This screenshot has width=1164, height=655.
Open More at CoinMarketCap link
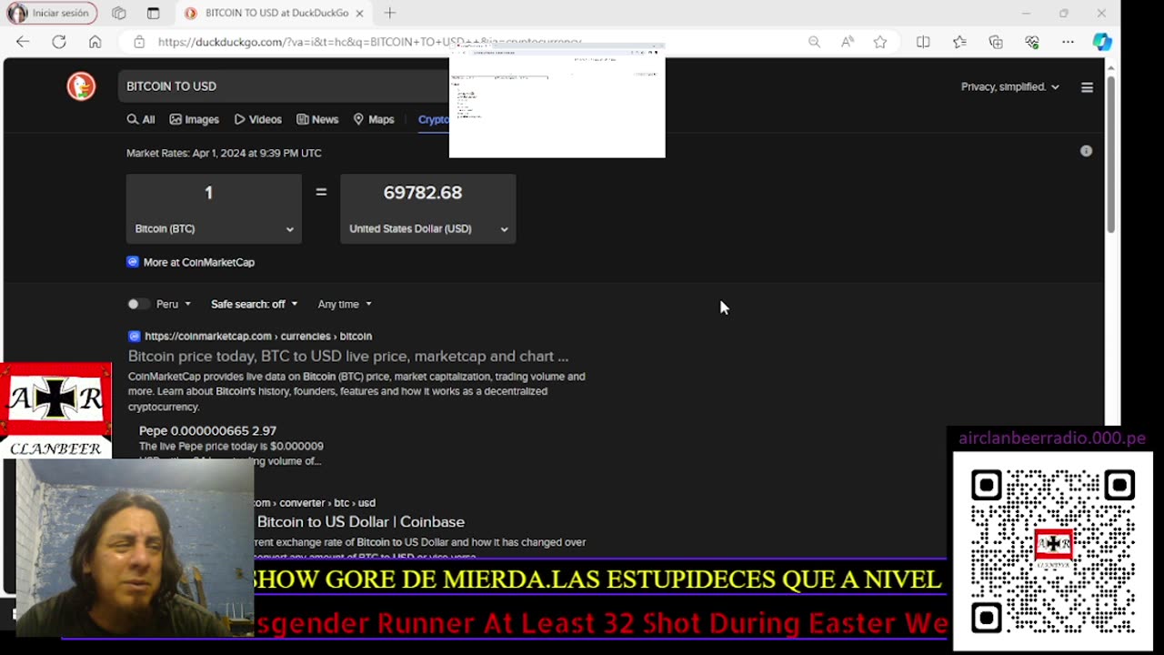[191, 262]
